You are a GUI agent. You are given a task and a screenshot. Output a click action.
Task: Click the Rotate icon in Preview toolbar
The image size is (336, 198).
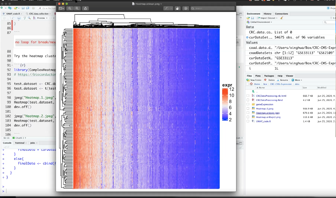[178, 8]
